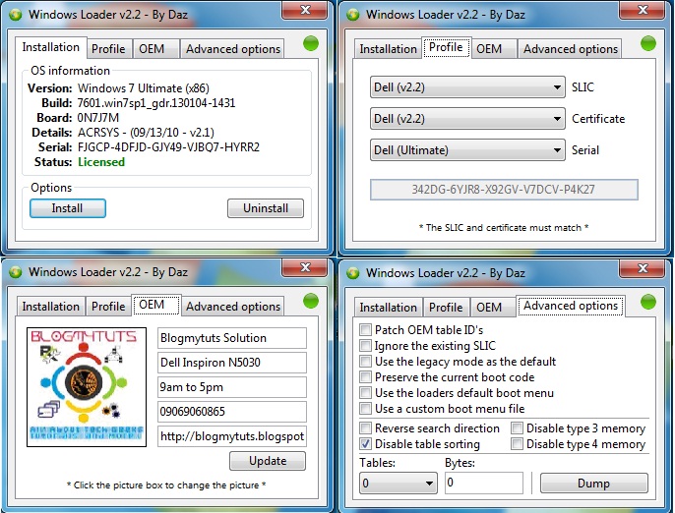
Task: Click the Dump button
Action: [593, 484]
